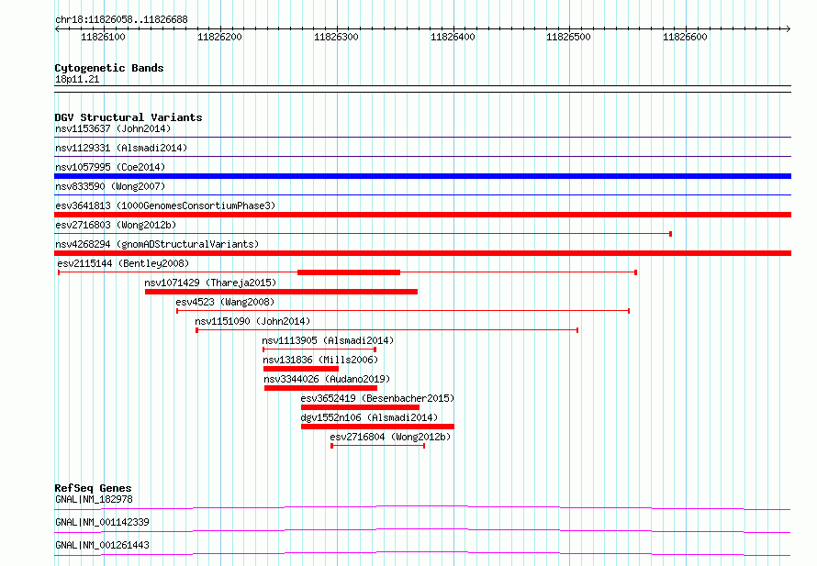Click the red nsv4268294 variant bar

(422, 253)
